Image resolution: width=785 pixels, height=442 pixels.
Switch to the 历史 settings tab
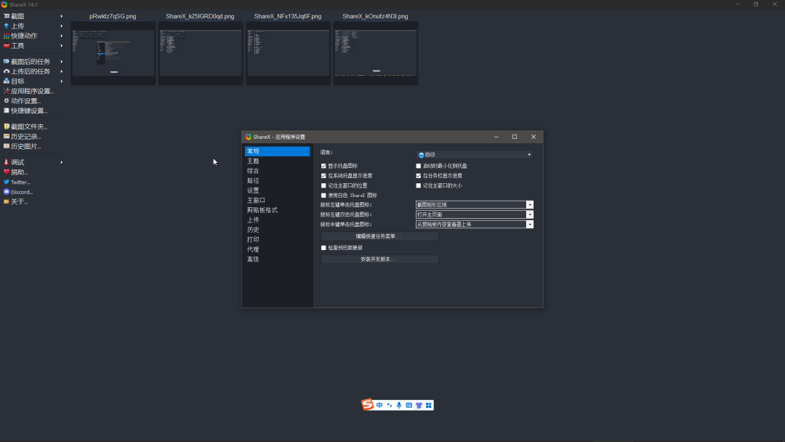(x=278, y=230)
